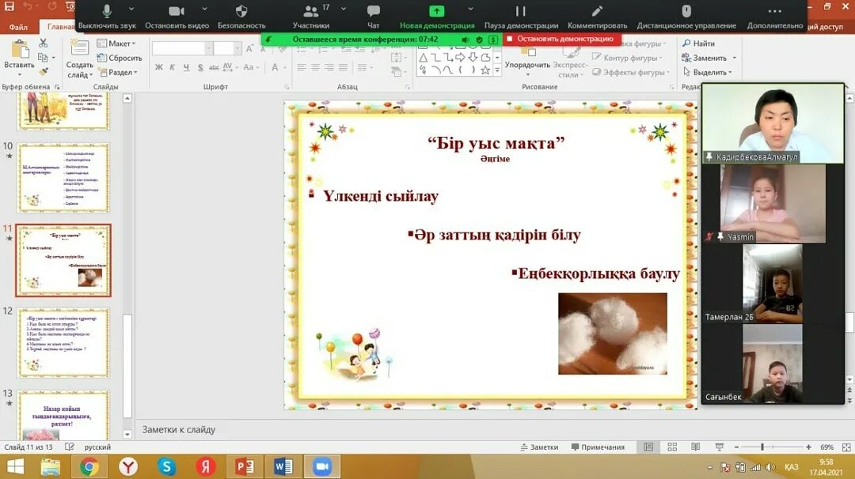Click zoom out minus button
The width and height of the screenshot is (855, 479).
(x=736, y=447)
